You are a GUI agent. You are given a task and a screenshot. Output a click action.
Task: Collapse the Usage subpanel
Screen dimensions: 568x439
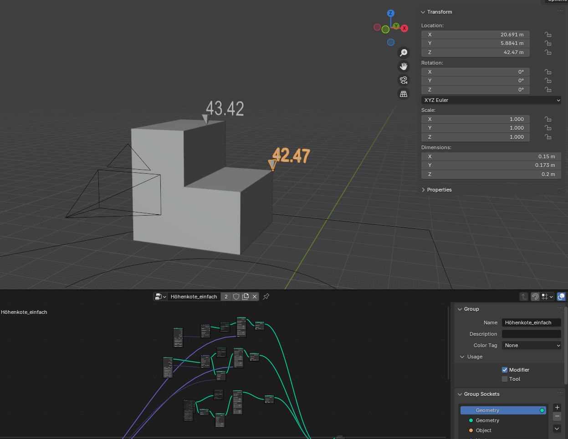(462, 357)
